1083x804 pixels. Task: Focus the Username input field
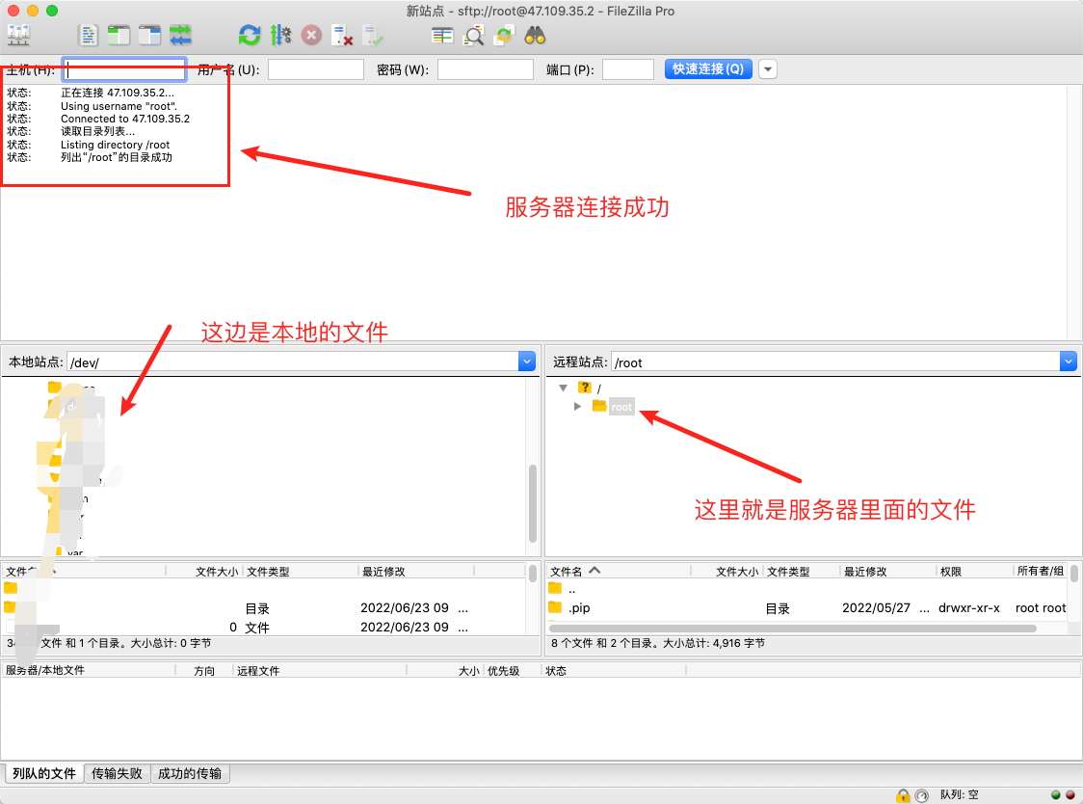(316, 69)
